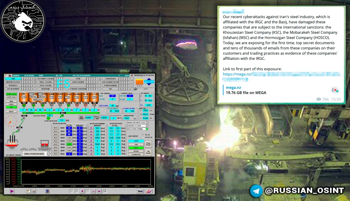This screenshot has width=350, height=201.
Task: Open the LANCE PALMUR screen button
Action: [78, 82]
